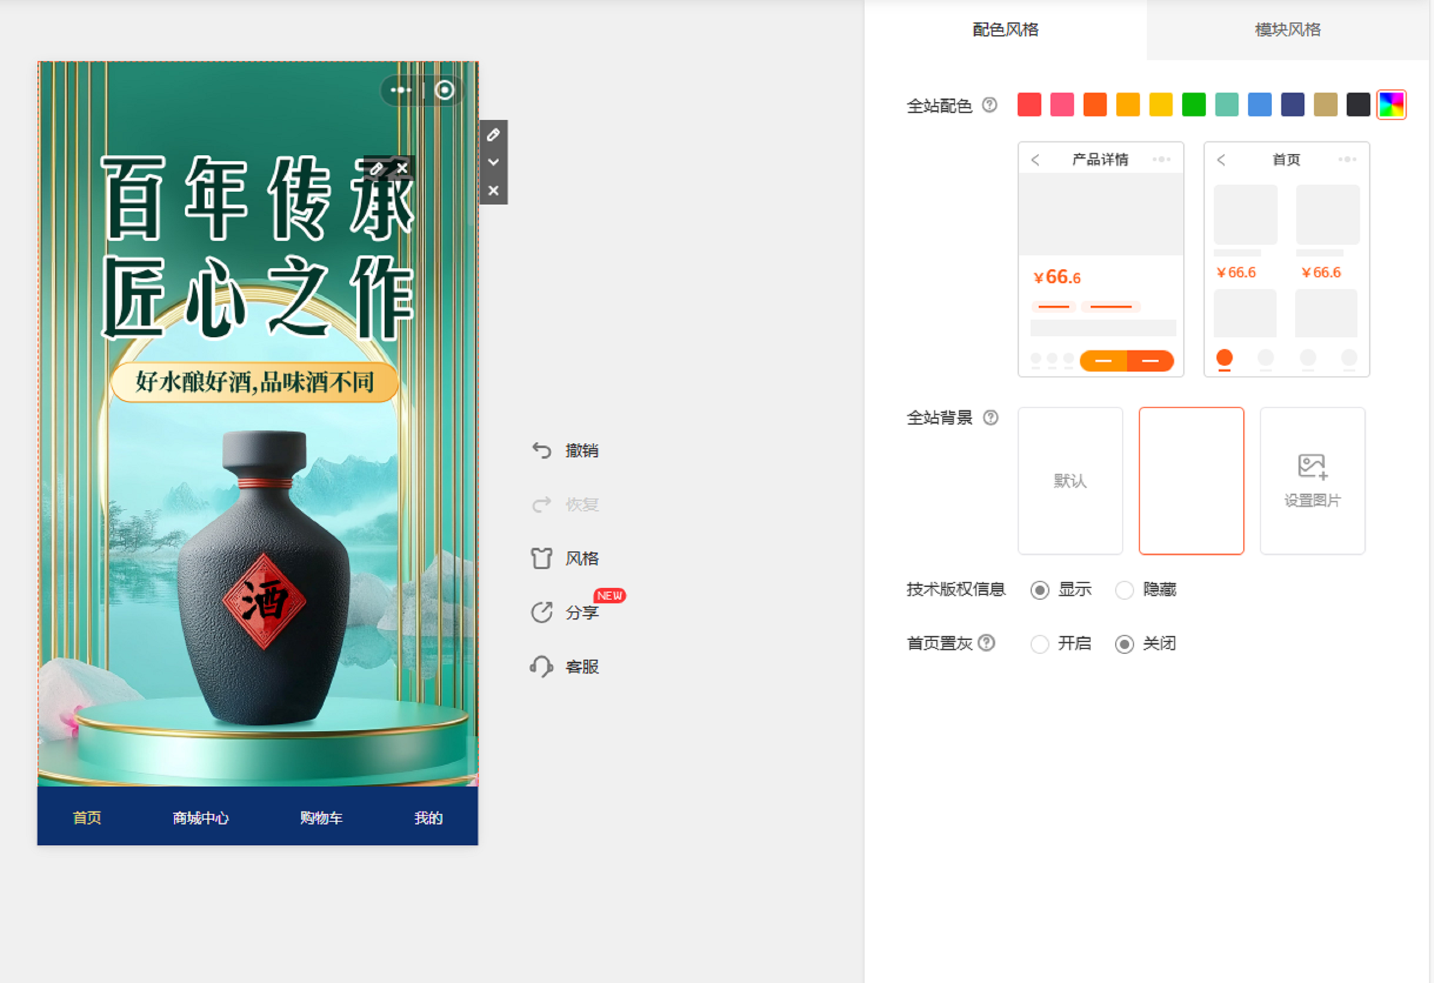This screenshot has width=1434, height=983.
Task: Pick the green site color swatch
Action: [x=1193, y=104]
